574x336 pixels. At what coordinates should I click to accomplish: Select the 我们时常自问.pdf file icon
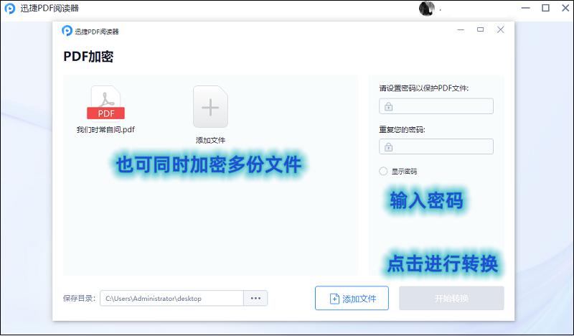pos(105,103)
